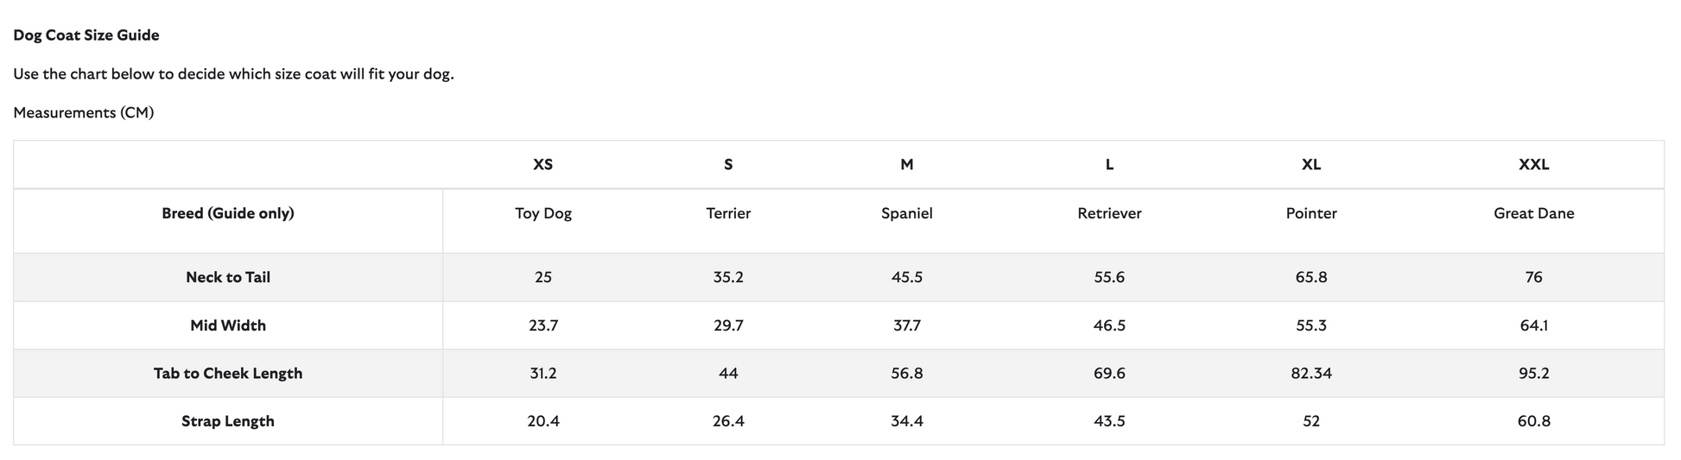Select the M column header

[x=906, y=165]
